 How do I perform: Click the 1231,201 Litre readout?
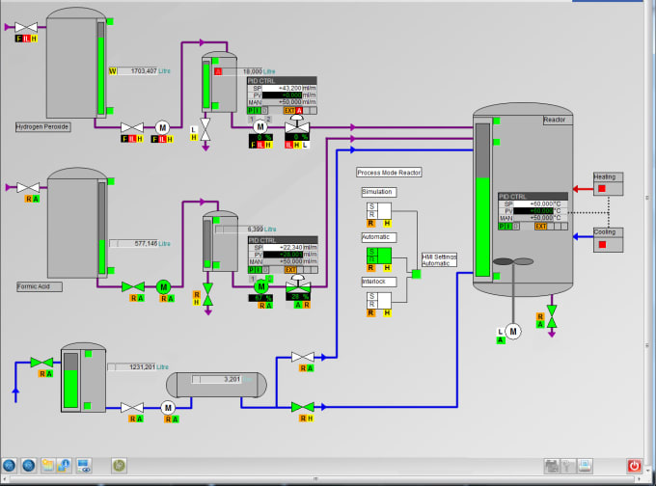point(139,366)
